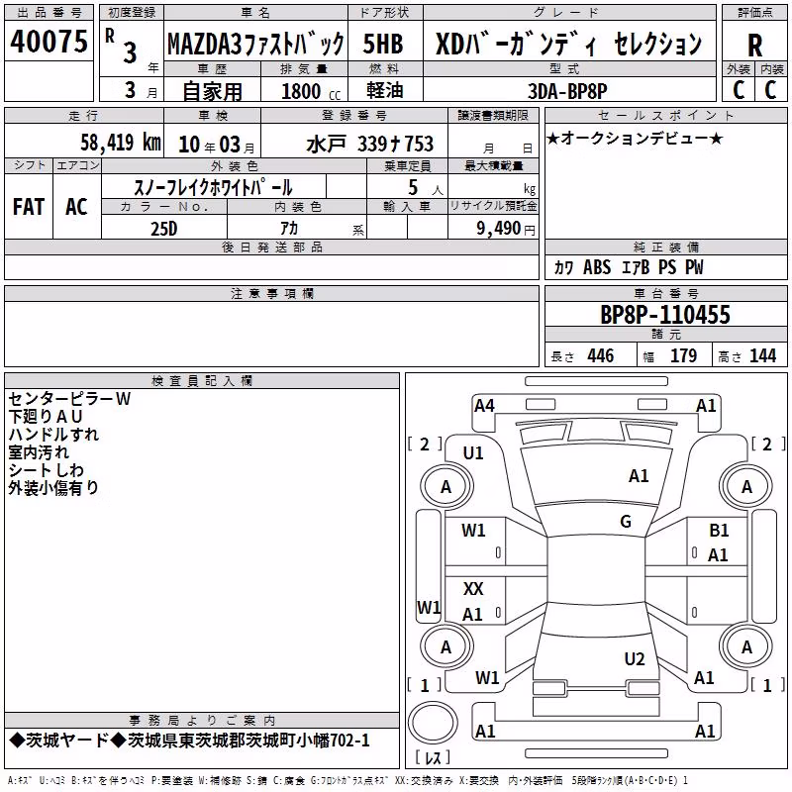Click lot number 40075

(49, 42)
